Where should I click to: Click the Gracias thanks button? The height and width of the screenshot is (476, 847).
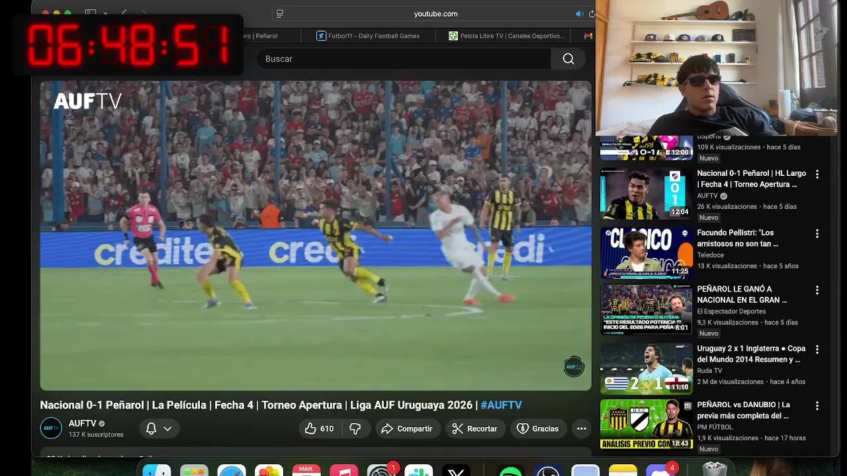coord(537,428)
